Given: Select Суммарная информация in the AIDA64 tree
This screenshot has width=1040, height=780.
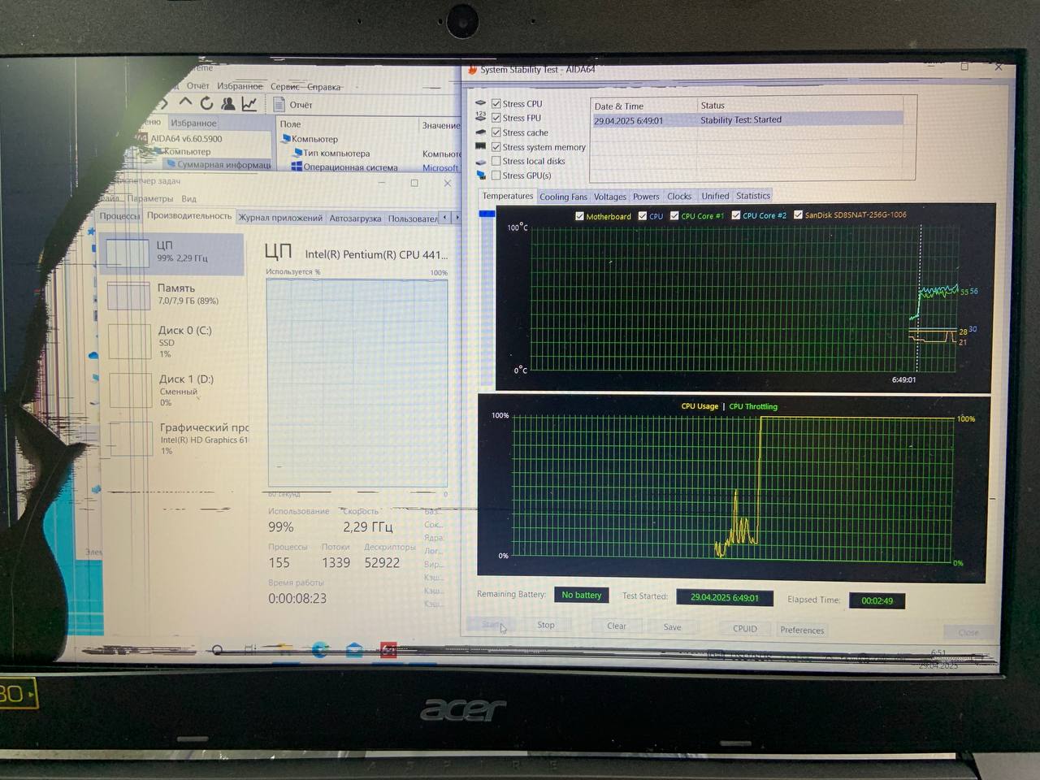Looking at the screenshot, I should coord(223,165).
